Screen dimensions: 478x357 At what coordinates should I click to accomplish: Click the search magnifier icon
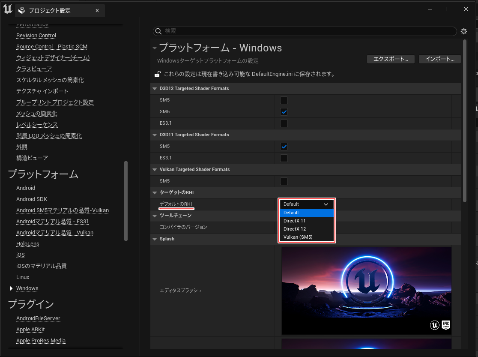(x=159, y=31)
